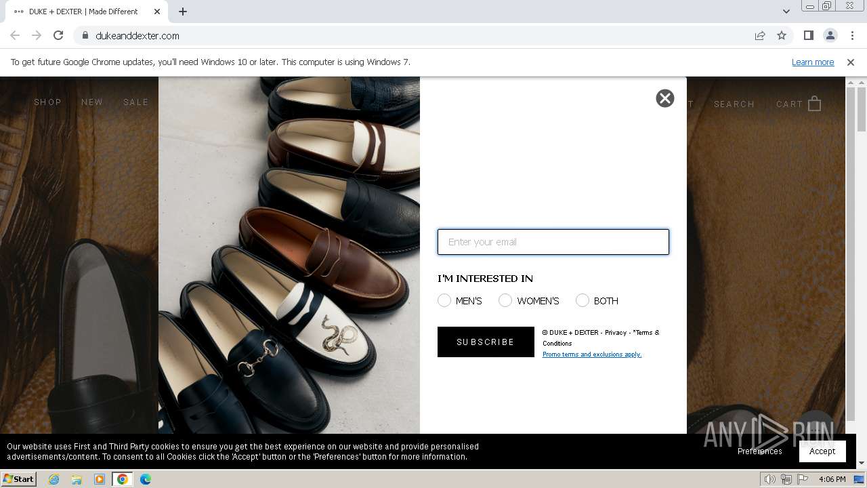Open the Chrome profile icon

tap(830, 36)
